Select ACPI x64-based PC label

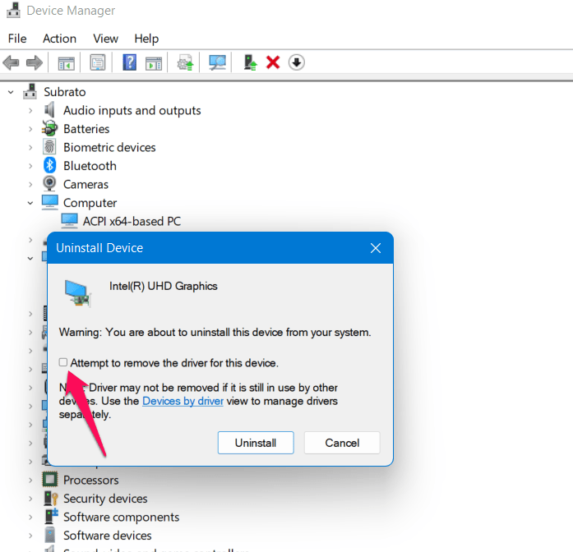[132, 221]
